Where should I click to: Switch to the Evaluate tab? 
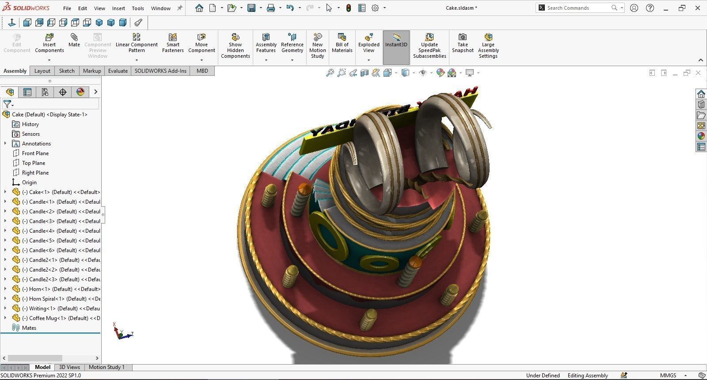tap(118, 71)
